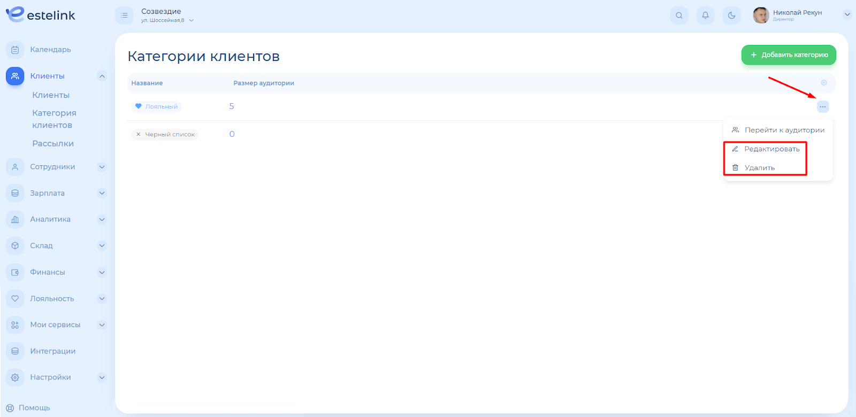Viewport: 856px width, 417px height.
Task: Open the three-dots menu for Лояльный row
Action: (823, 107)
